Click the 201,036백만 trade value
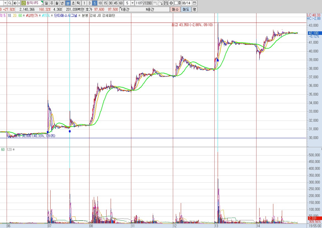Image resolution: width=322 pixels, height=228 pixels. click(75, 9)
